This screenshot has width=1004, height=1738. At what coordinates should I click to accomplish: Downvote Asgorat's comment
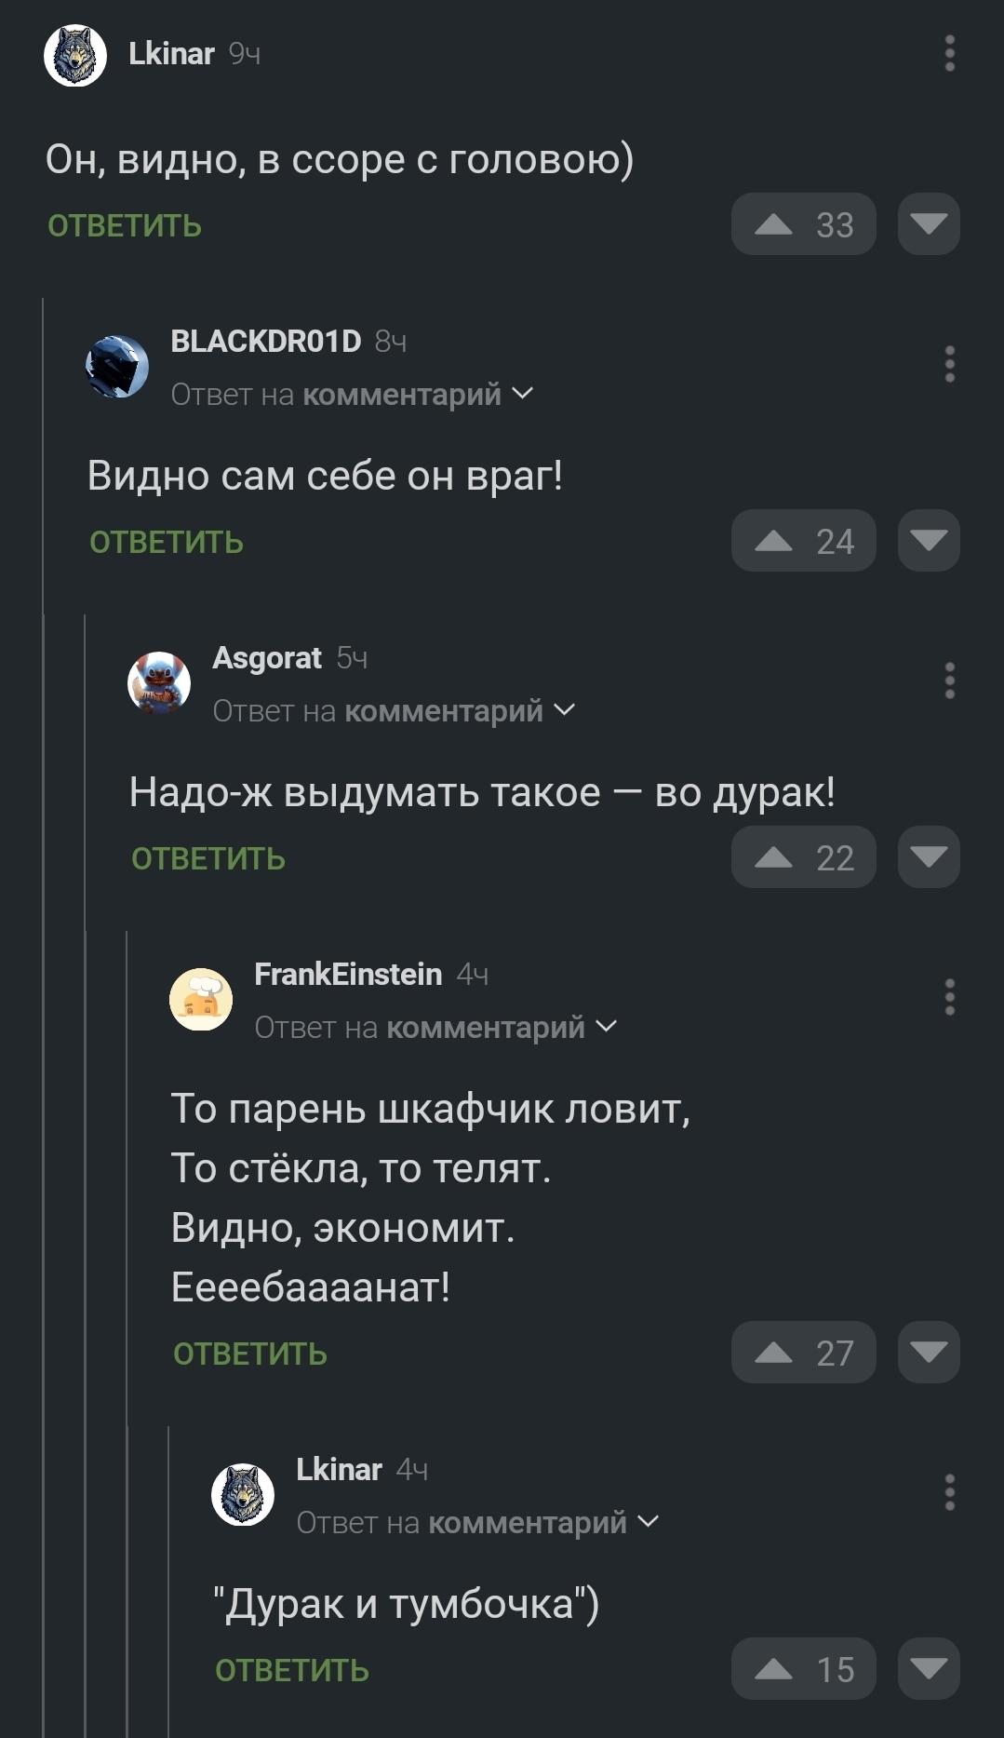click(929, 857)
